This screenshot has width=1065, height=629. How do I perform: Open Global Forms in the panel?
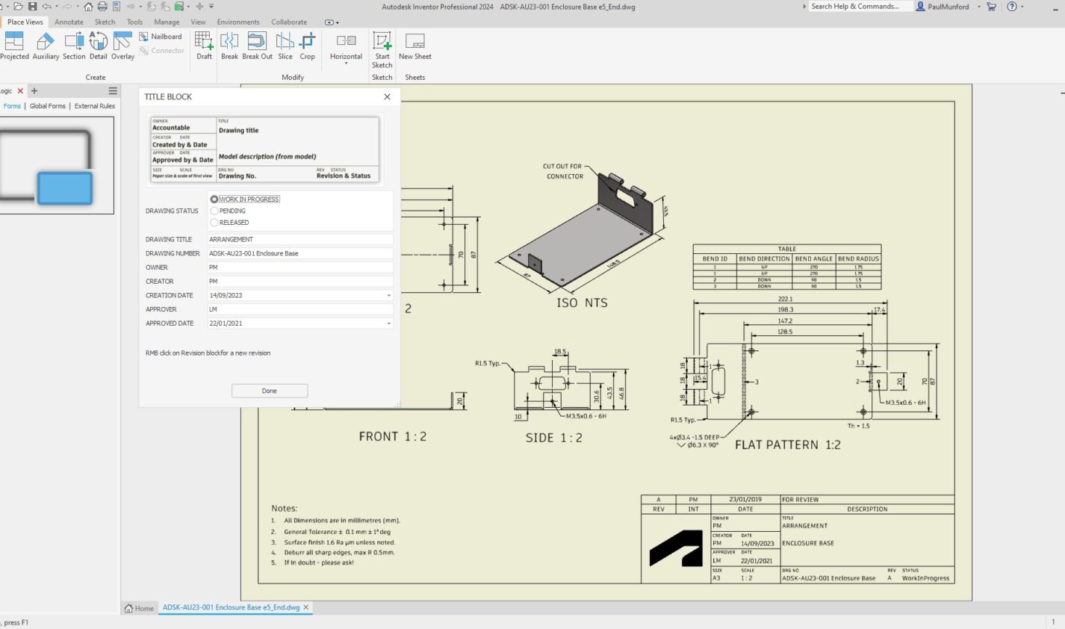coord(47,105)
